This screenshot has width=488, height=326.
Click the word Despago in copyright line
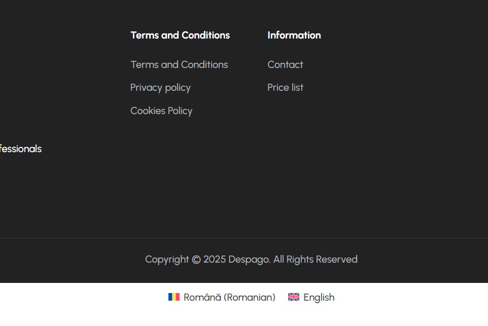(x=249, y=260)
